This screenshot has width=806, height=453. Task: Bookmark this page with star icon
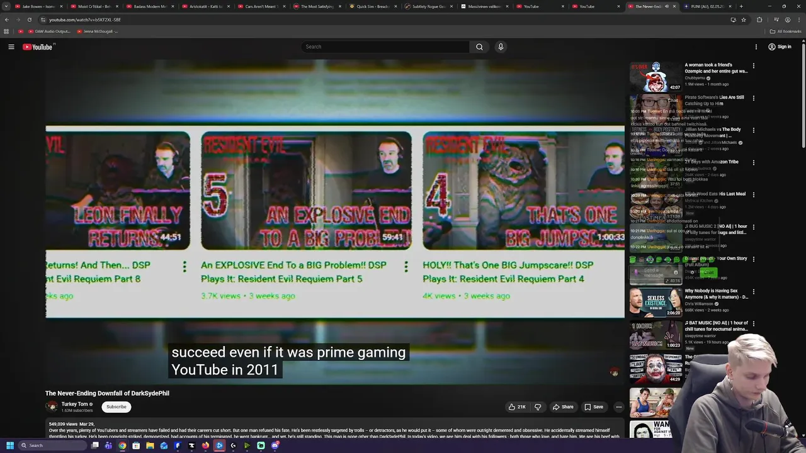(744, 20)
